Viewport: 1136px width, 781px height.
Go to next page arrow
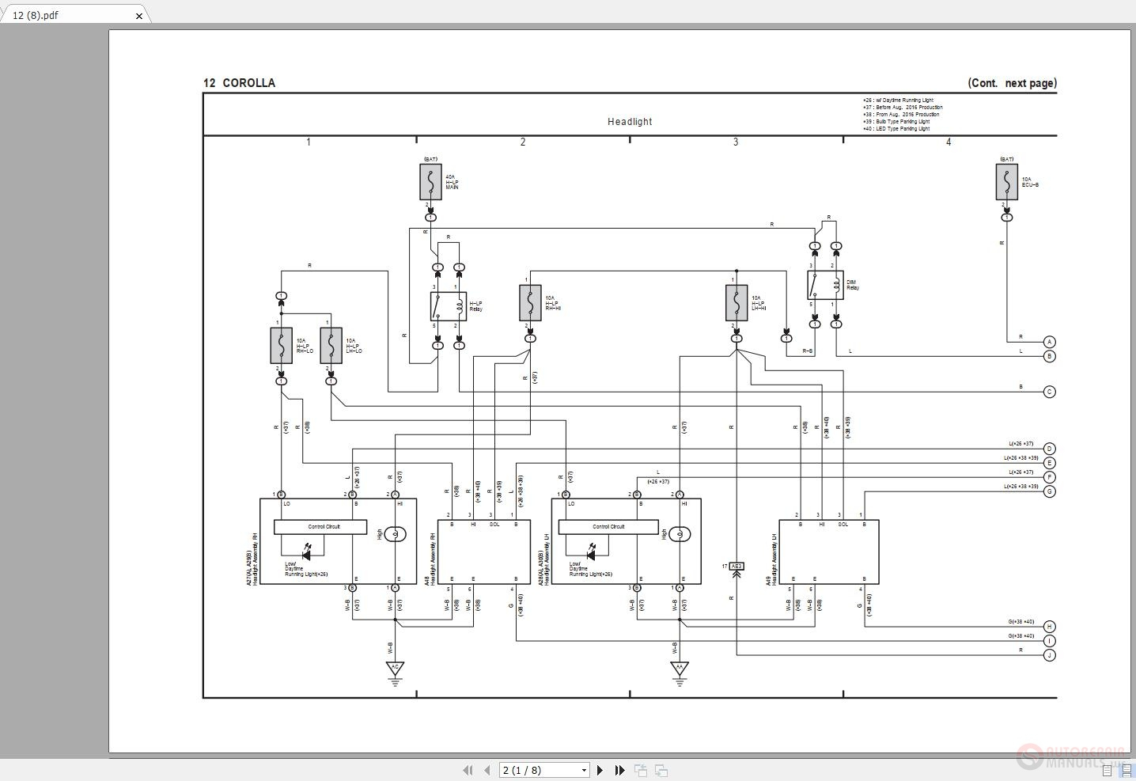tap(600, 770)
